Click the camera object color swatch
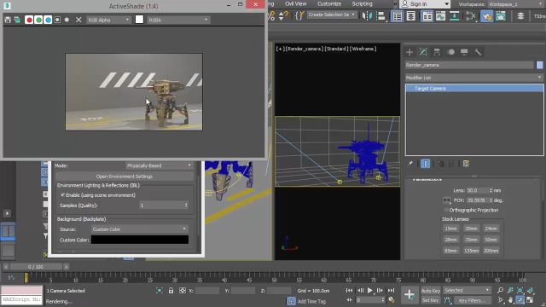 [539, 65]
